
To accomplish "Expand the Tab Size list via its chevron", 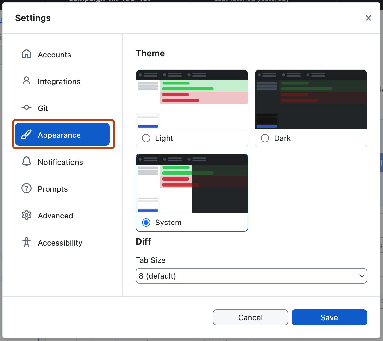I will tap(362, 275).
